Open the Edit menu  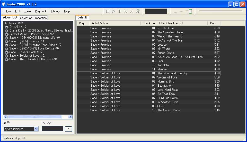click(x=18, y=11)
